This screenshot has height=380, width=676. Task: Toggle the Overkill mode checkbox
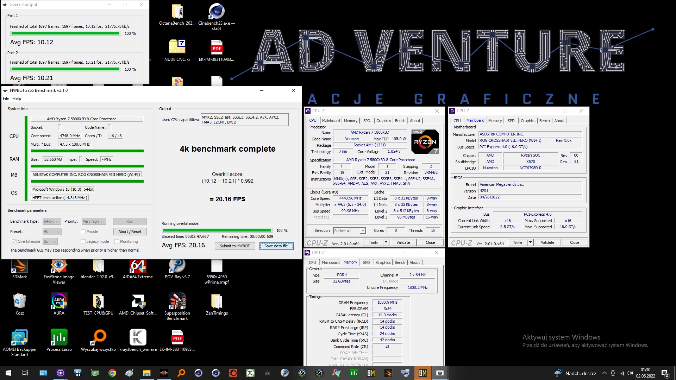[14, 241]
